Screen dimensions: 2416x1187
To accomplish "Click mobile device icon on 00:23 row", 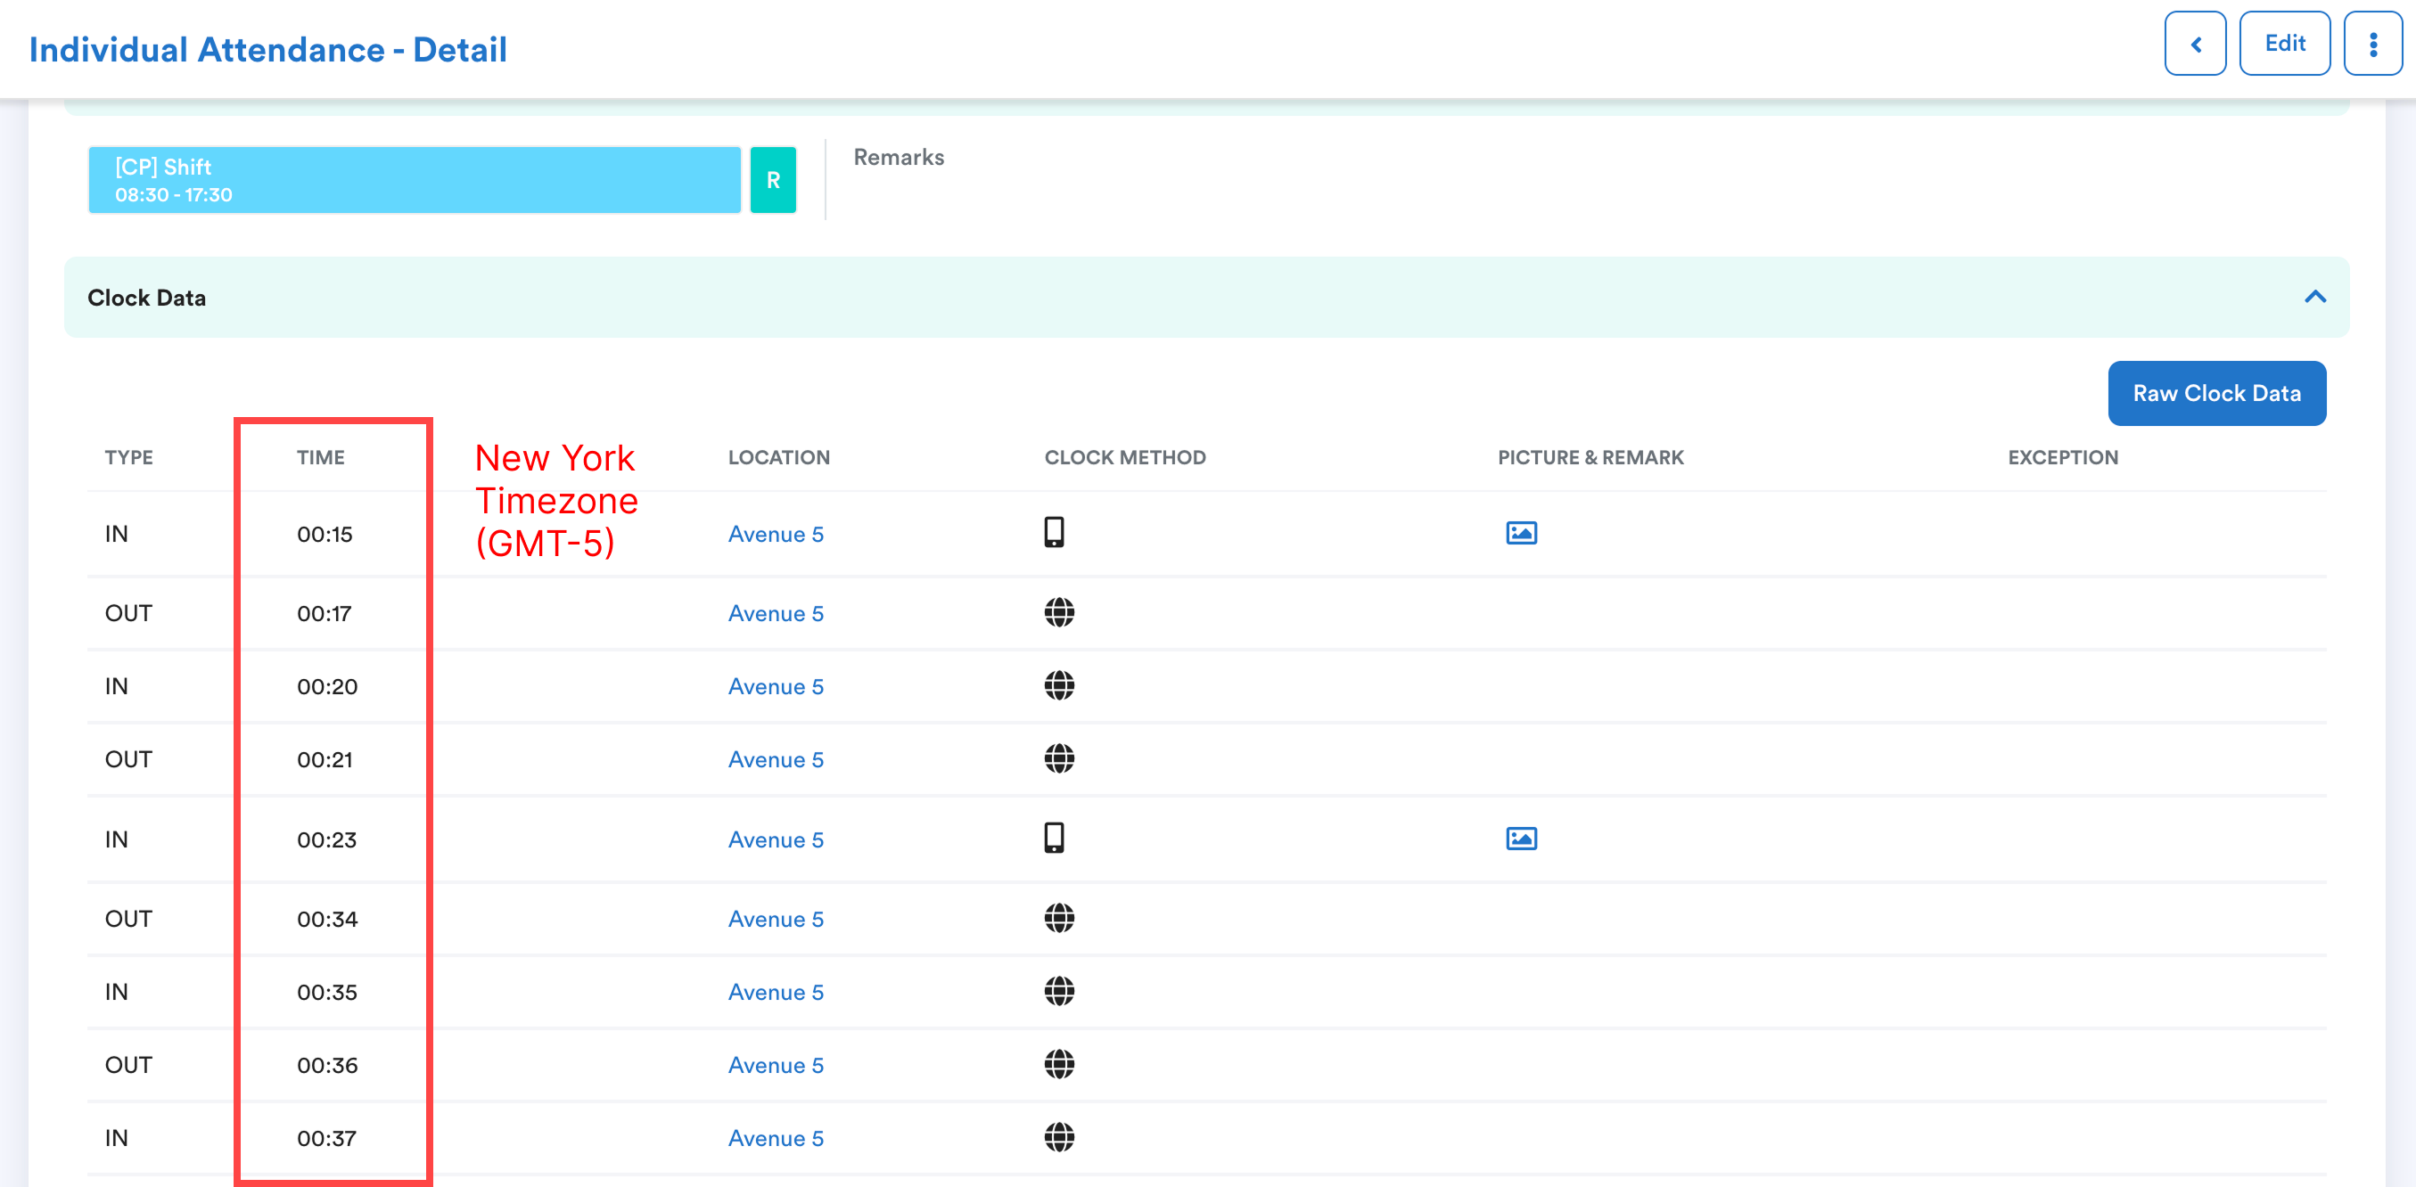I will click(x=1053, y=839).
